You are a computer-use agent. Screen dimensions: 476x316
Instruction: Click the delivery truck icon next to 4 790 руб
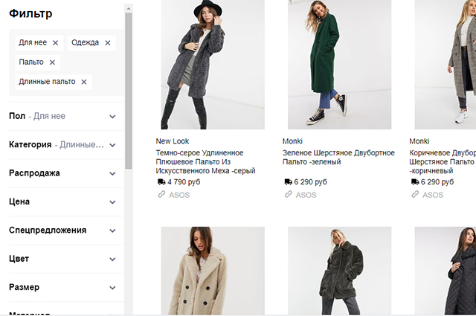pos(161,181)
